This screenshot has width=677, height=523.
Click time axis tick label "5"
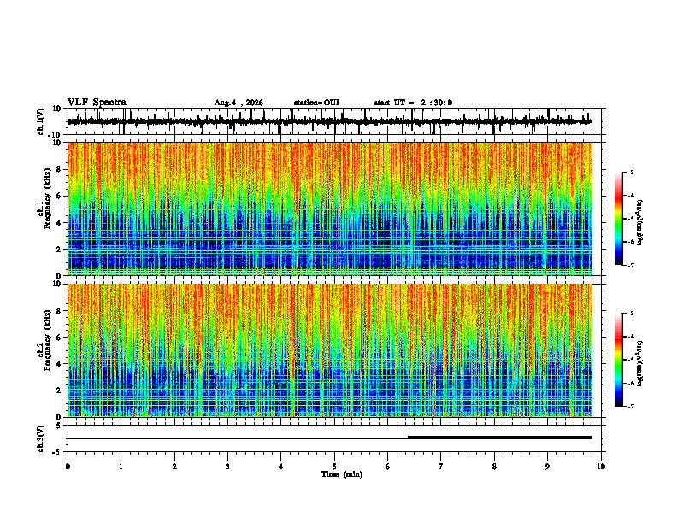click(x=334, y=467)
